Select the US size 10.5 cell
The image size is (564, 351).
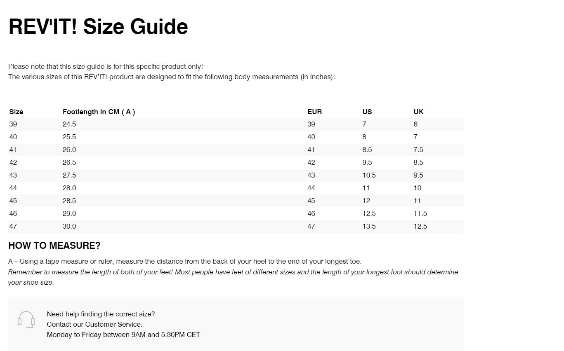click(x=369, y=175)
